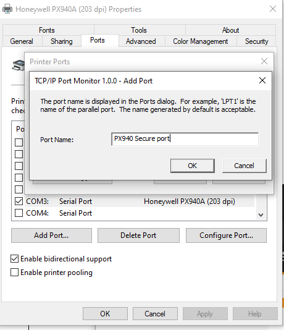Click the printer icon on the Ports tab
284x330 pixels.
pos(18,66)
